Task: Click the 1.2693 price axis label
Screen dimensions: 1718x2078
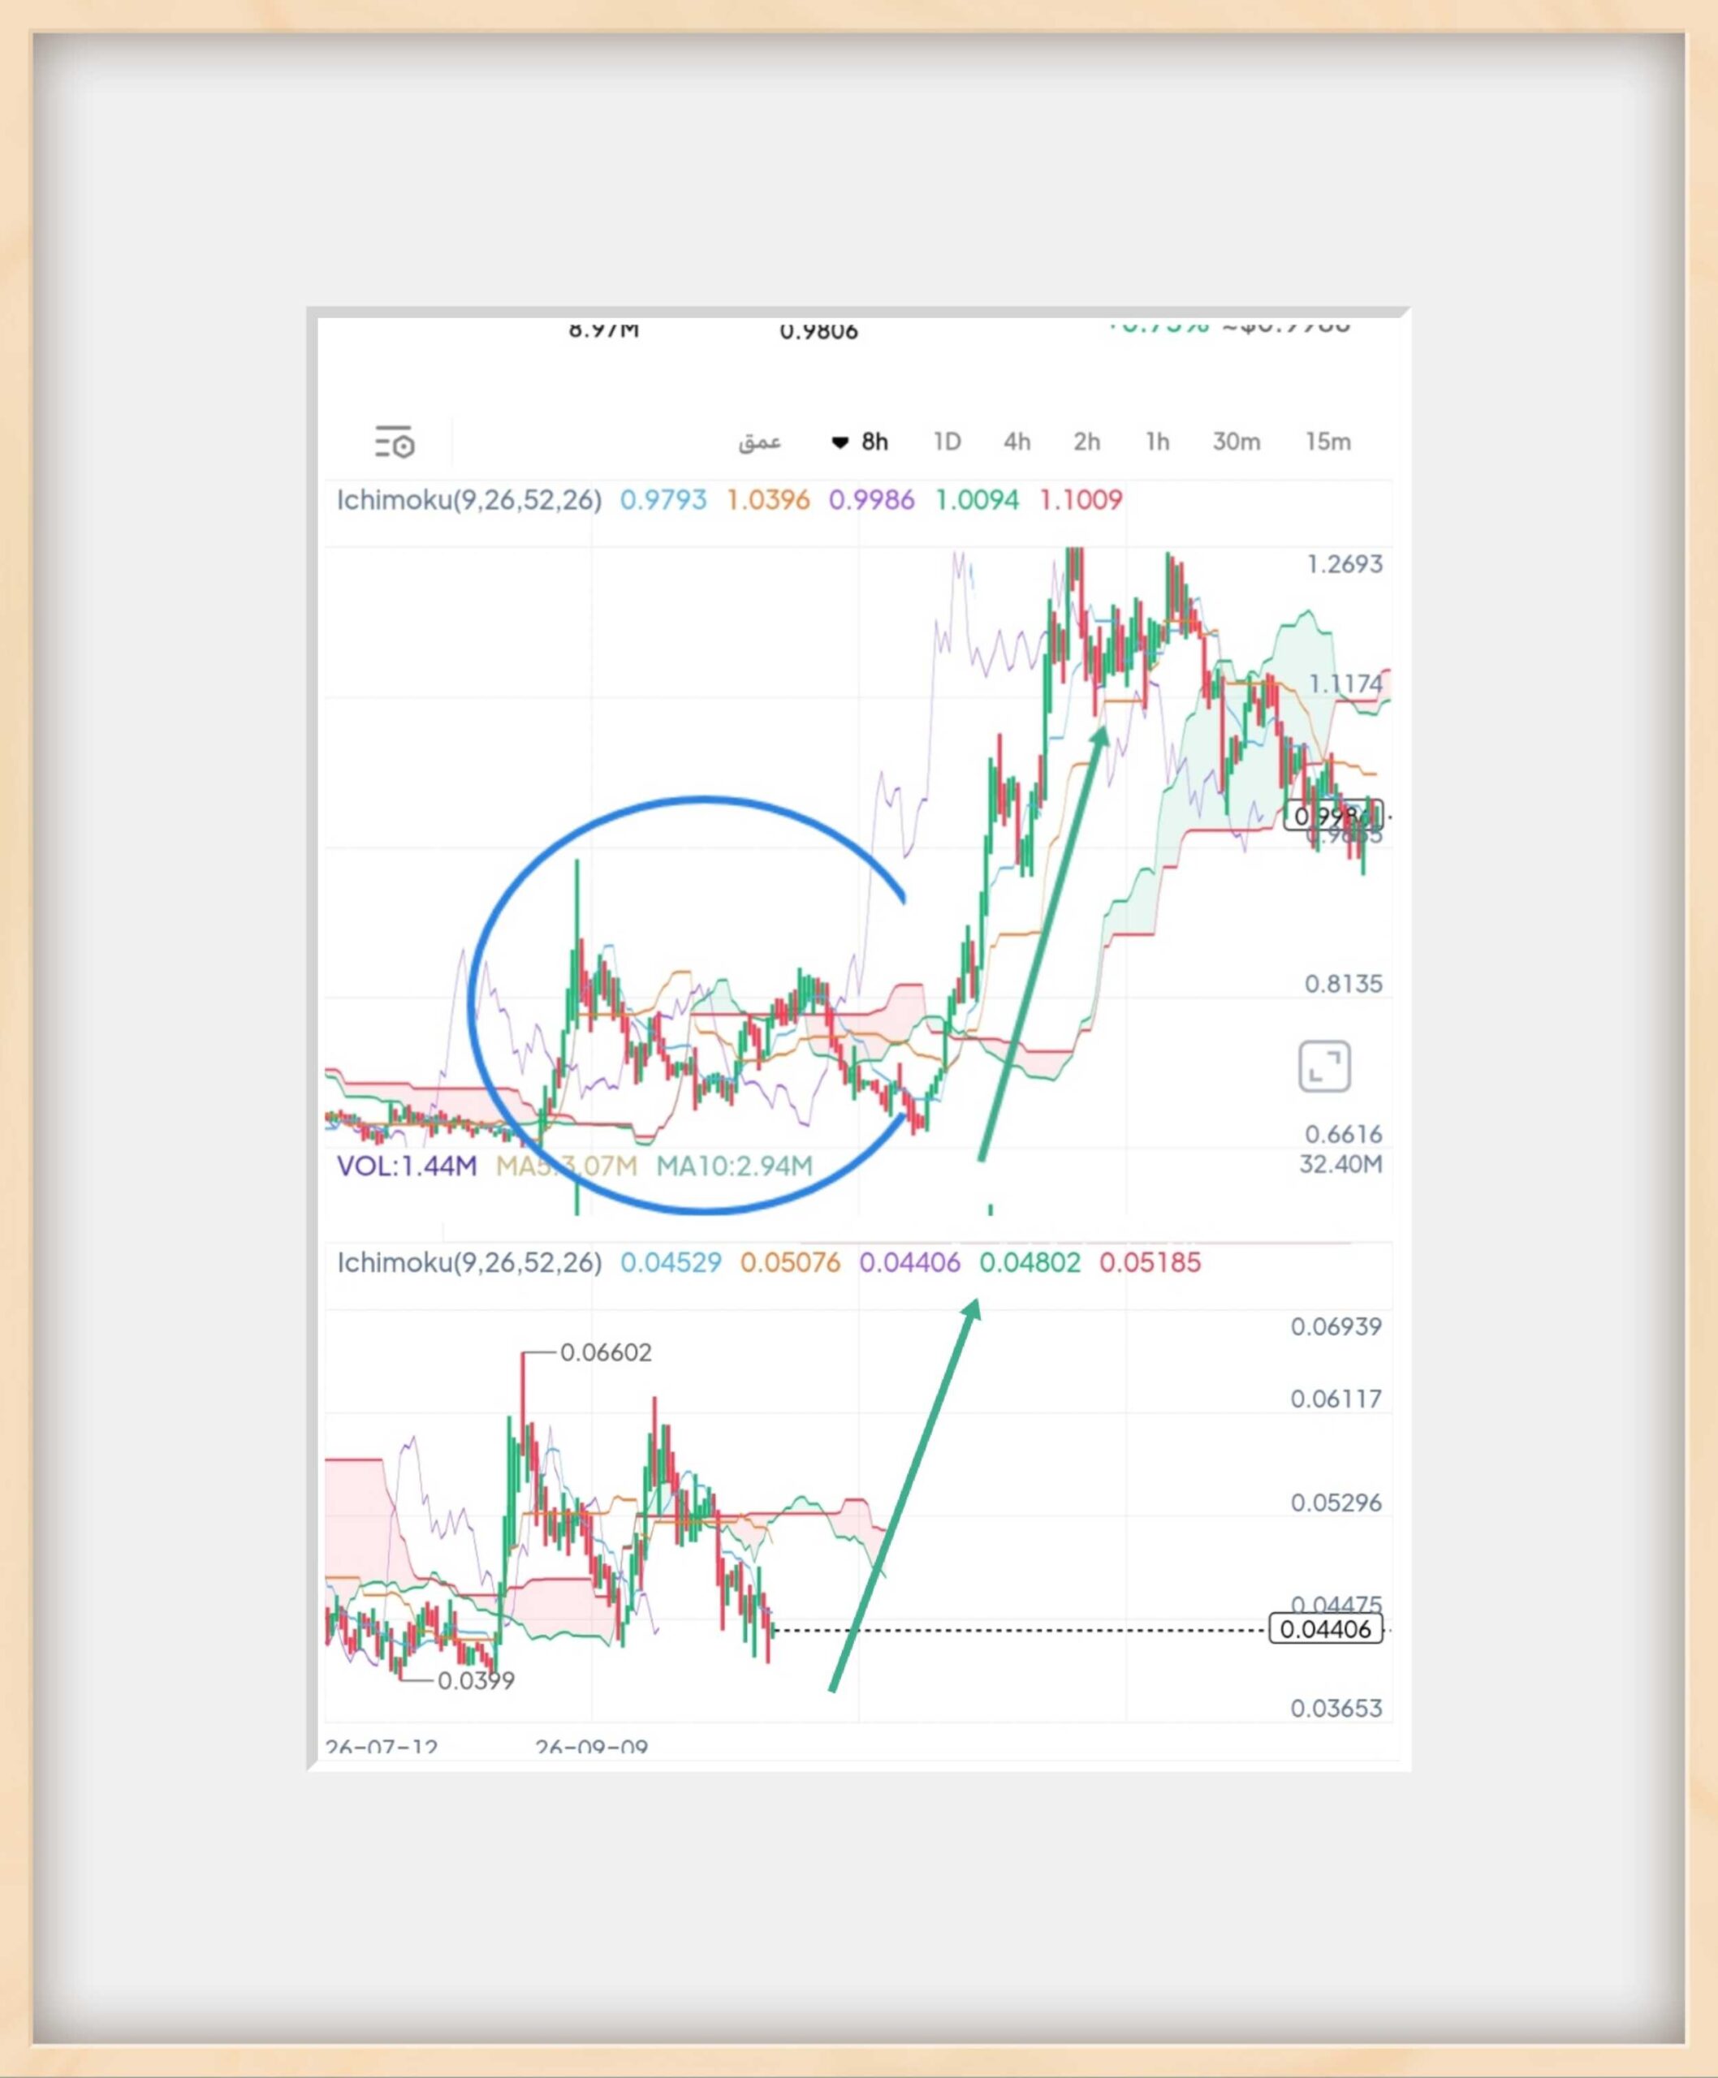Action: [1345, 564]
